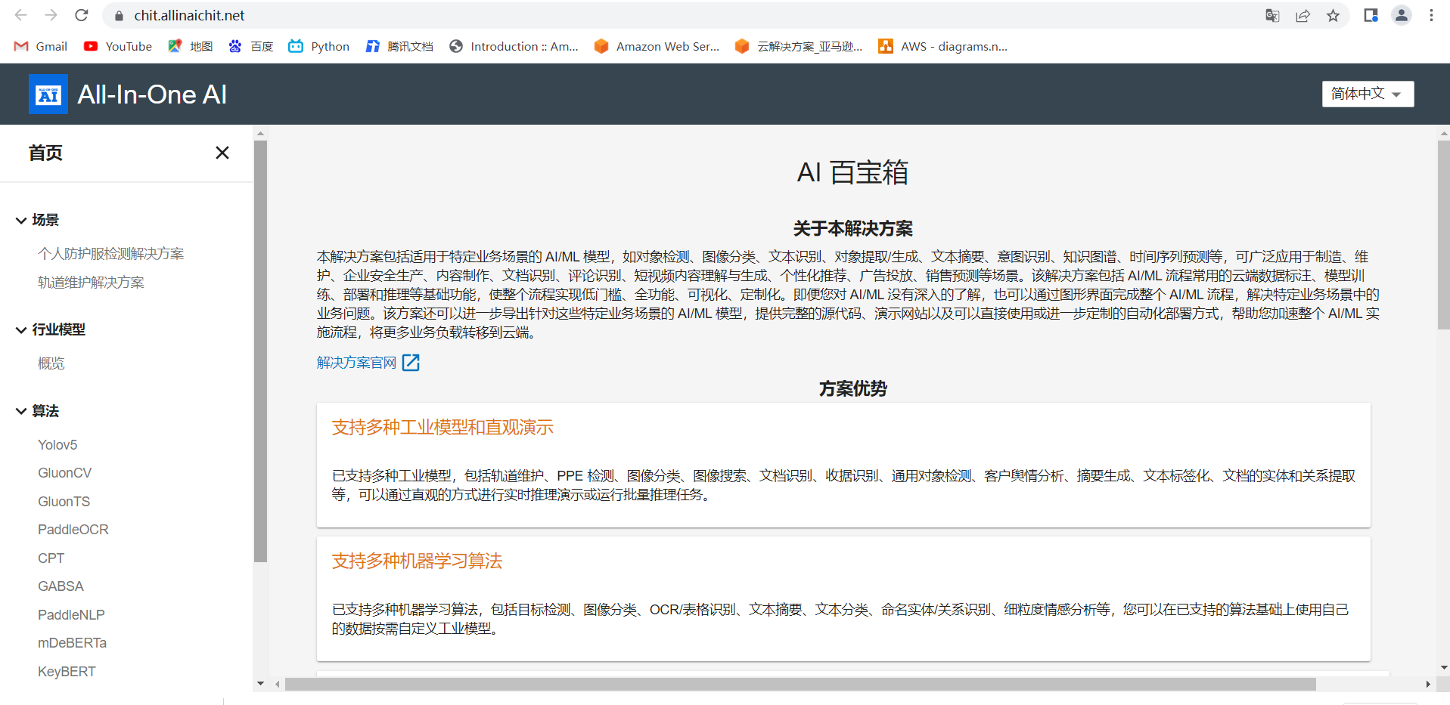This screenshot has height=705, width=1450.
Task: Click the horizontal scrollbar at the bottom
Action: 800,684
